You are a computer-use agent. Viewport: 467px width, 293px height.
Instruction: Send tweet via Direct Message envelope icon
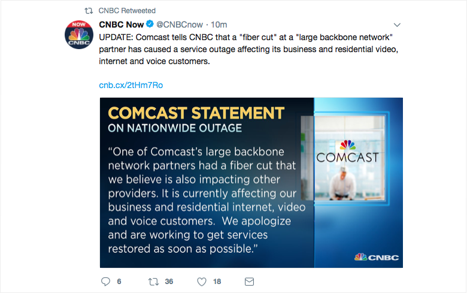pos(250,281)
